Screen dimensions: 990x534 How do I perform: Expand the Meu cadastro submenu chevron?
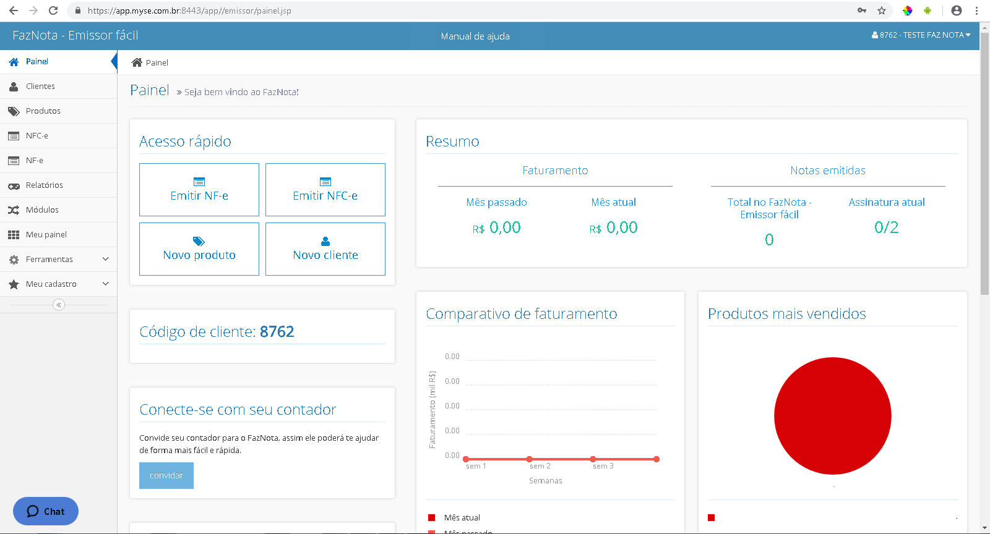pyautogui.click(x=106, y=284)
